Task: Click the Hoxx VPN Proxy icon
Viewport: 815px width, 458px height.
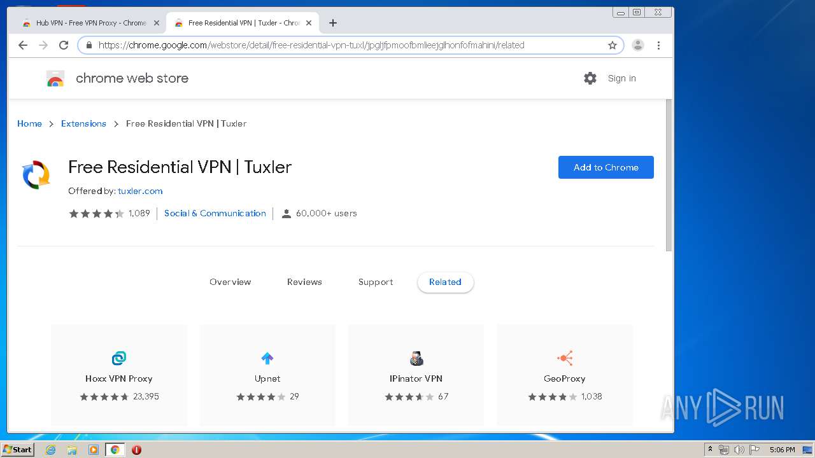Action: point(119,358)
